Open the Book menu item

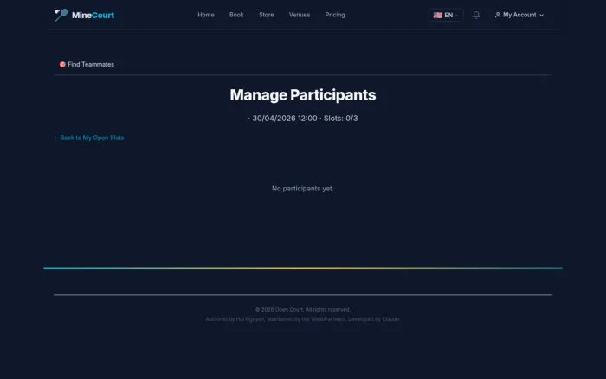point(236,15)
